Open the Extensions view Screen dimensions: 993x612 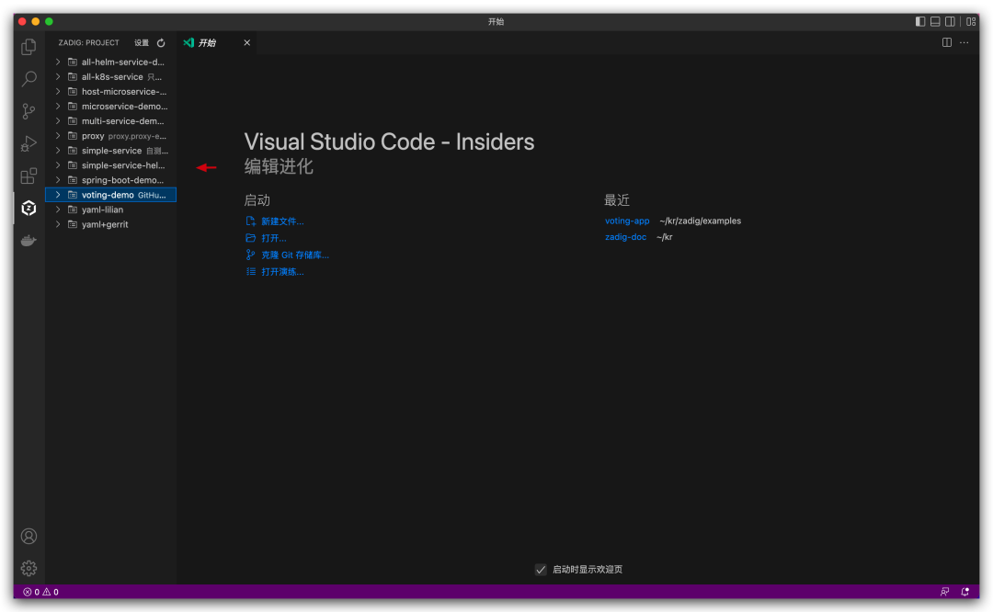click(x=28, y=176)
